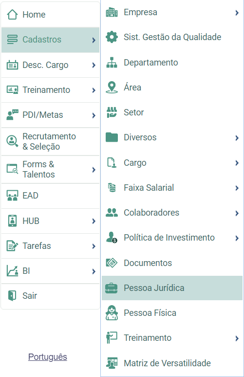Viewport: 244px width, 377px height.
Task: Click the Matriz de Versatilidade icon
Action: tap(112, 363)
